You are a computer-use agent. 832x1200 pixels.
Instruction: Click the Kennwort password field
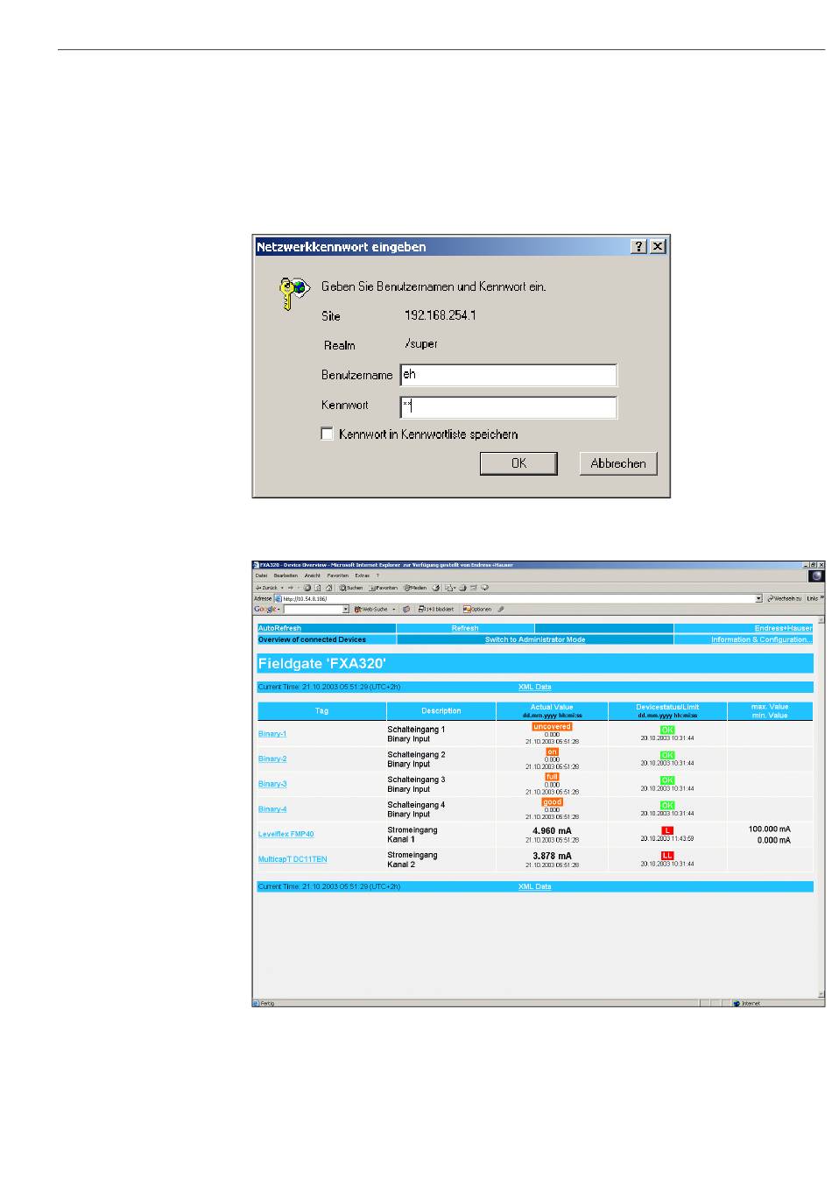click(508, 407)
